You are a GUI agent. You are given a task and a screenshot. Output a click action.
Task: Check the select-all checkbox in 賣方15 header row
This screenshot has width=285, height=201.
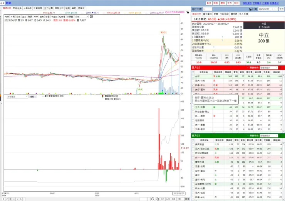point(193,140)
